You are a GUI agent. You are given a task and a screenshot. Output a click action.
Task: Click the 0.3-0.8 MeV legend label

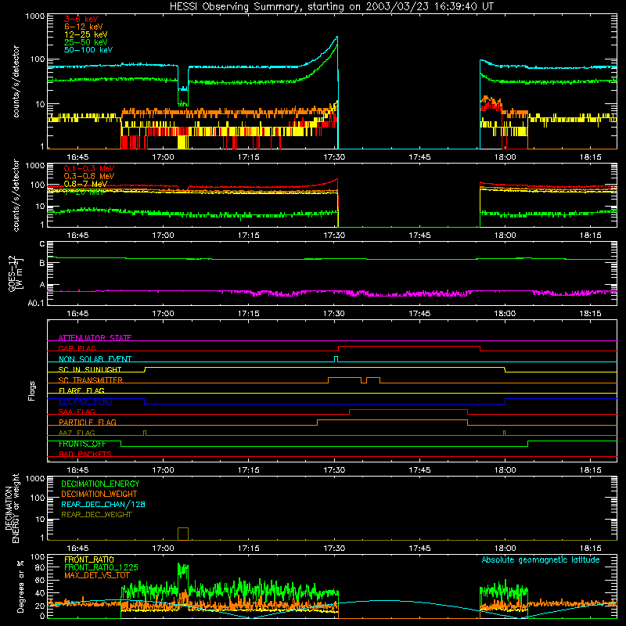click(89, 176)
